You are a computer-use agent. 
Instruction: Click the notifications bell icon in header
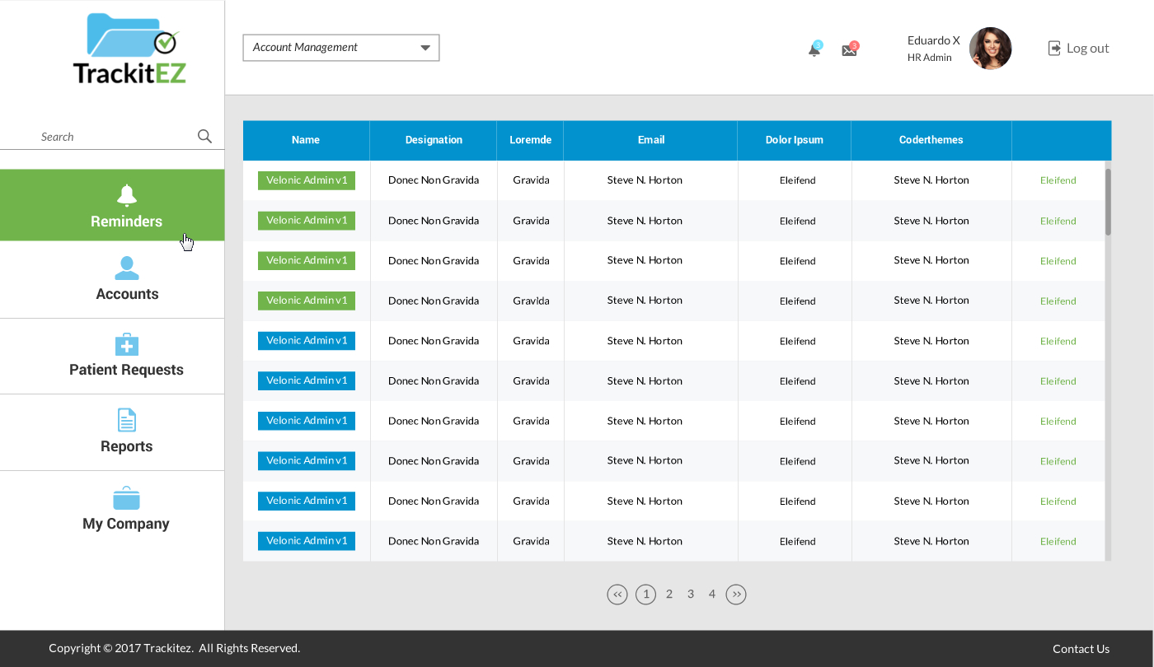814,49
